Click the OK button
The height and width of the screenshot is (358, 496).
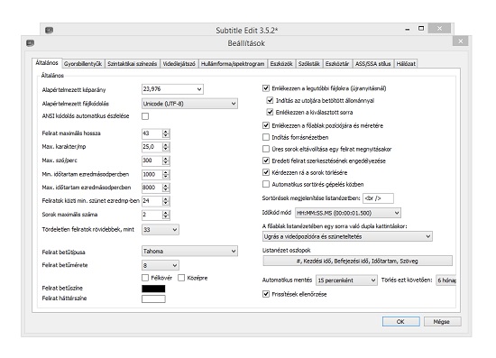tap(400, 322)
